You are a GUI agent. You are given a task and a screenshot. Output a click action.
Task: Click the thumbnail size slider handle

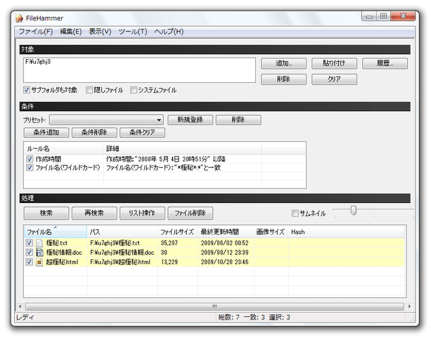[353, 211]
